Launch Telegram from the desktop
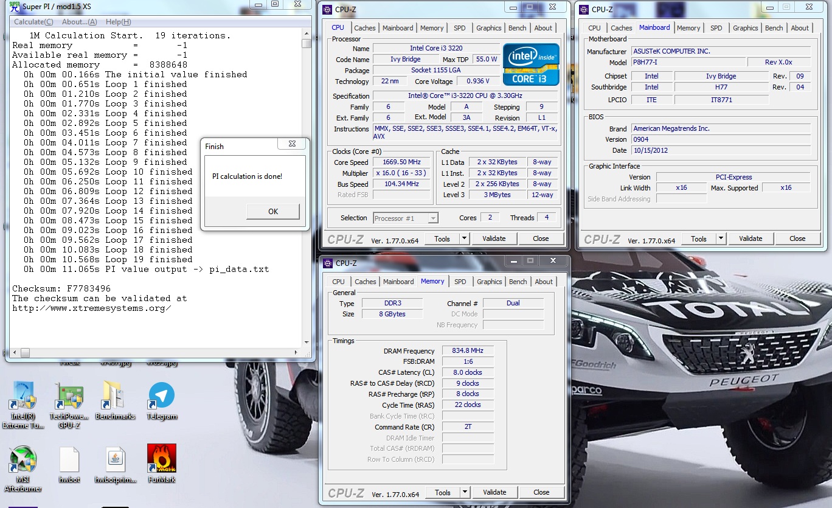Viewport: 832px width, 508px height. tap(161, 401)
